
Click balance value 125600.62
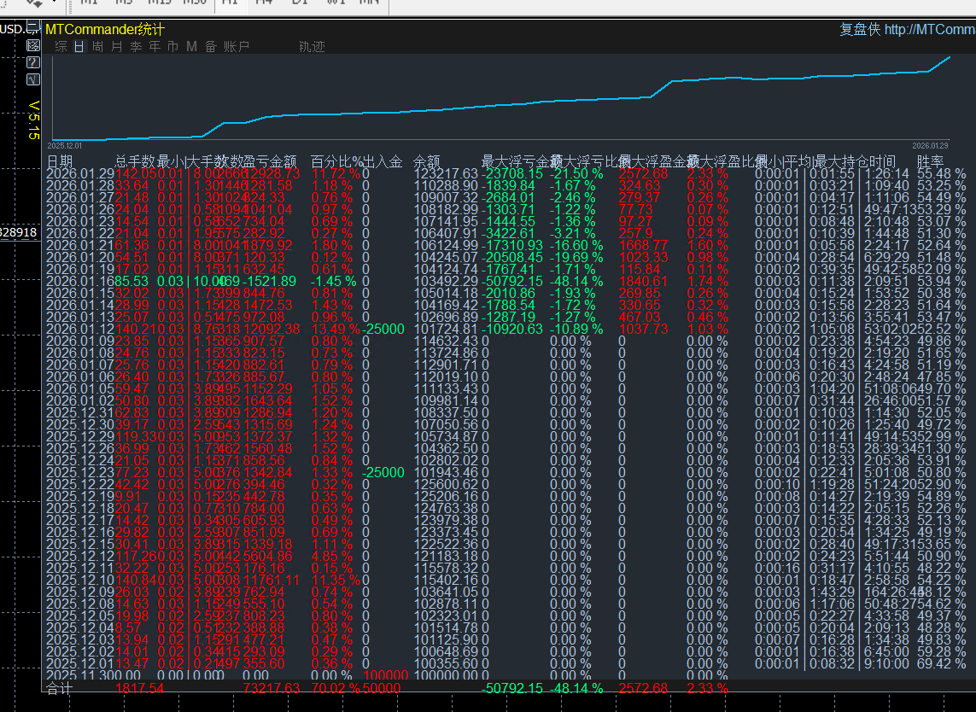pyautogui.click(x=447, y=484)
